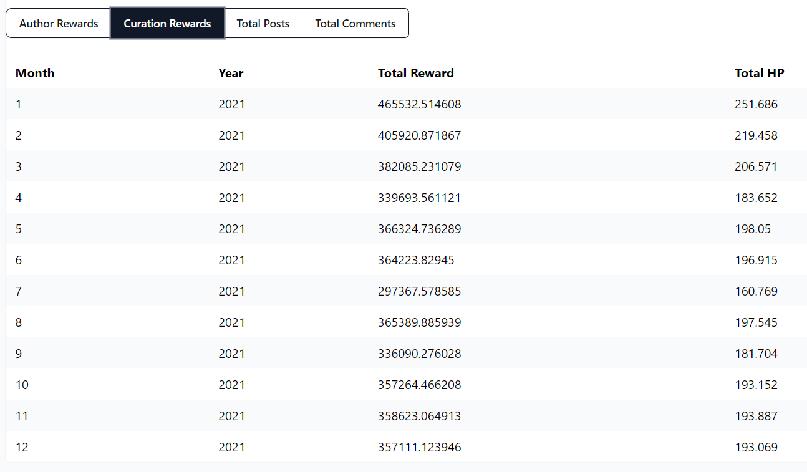Click Total HP value 183.652
Screen dimensions: 807x472
coord(756,198)
